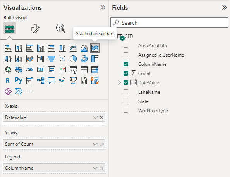Select the Table visual

point(84,70)
